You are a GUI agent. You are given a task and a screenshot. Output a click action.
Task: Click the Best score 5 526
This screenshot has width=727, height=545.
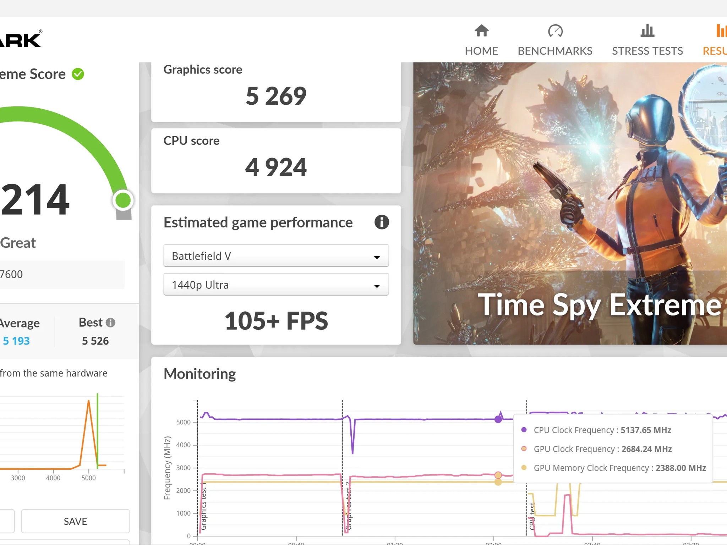pyautogui.click(x=95, y=341)
